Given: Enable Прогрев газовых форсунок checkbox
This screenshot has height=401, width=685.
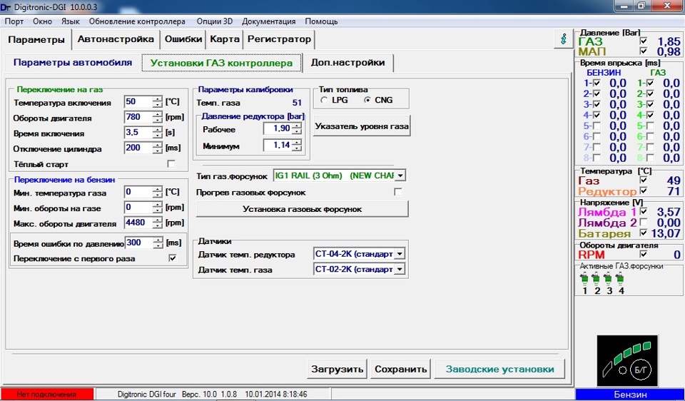Looking at the screenshot, I should click(397, 192).
